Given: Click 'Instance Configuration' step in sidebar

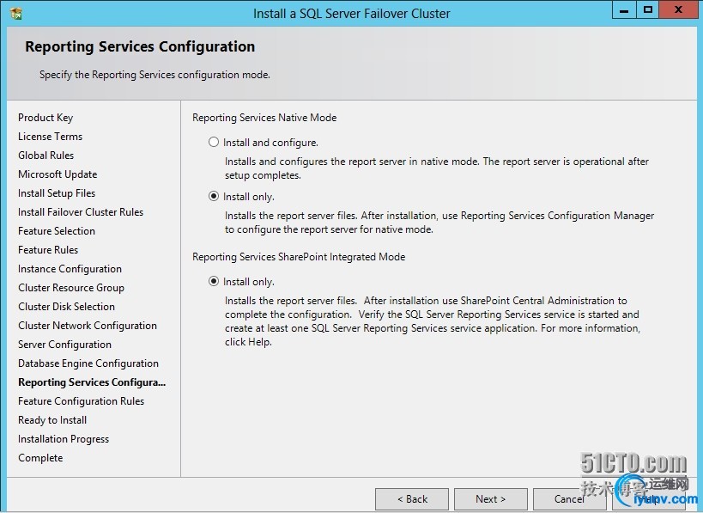Looking at the screenshot, I should pos(70,269).
